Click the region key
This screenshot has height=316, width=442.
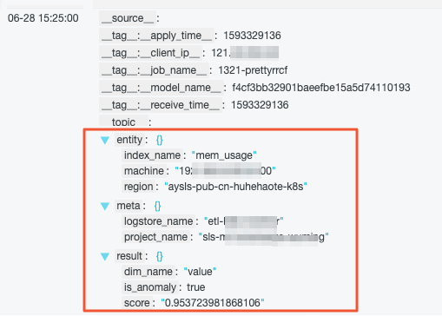[x=138, y=187]
